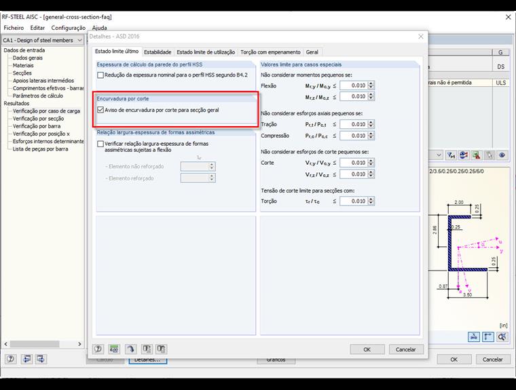
Task: Select Verificação por caso de carga
Action: [x=46, y=111]
